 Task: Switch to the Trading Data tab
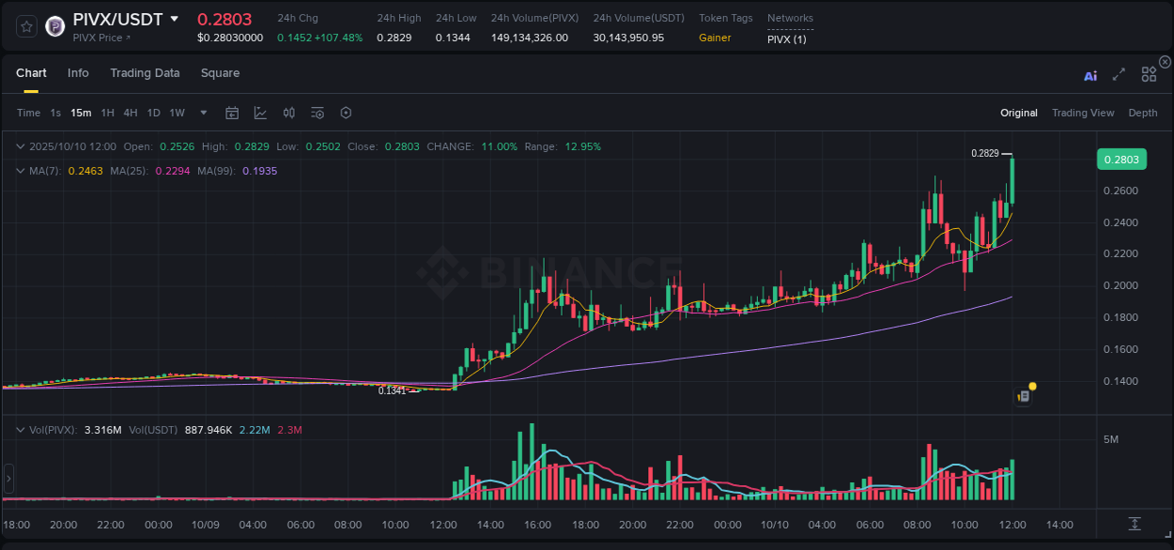click(x=145, y=73)
